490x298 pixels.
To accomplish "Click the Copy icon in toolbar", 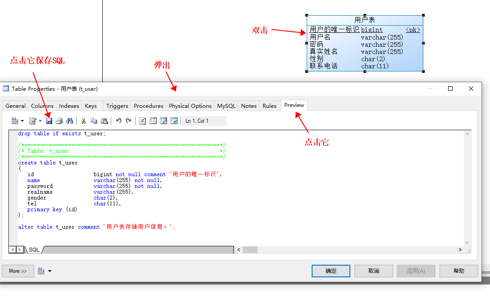I will pos(94,121).
